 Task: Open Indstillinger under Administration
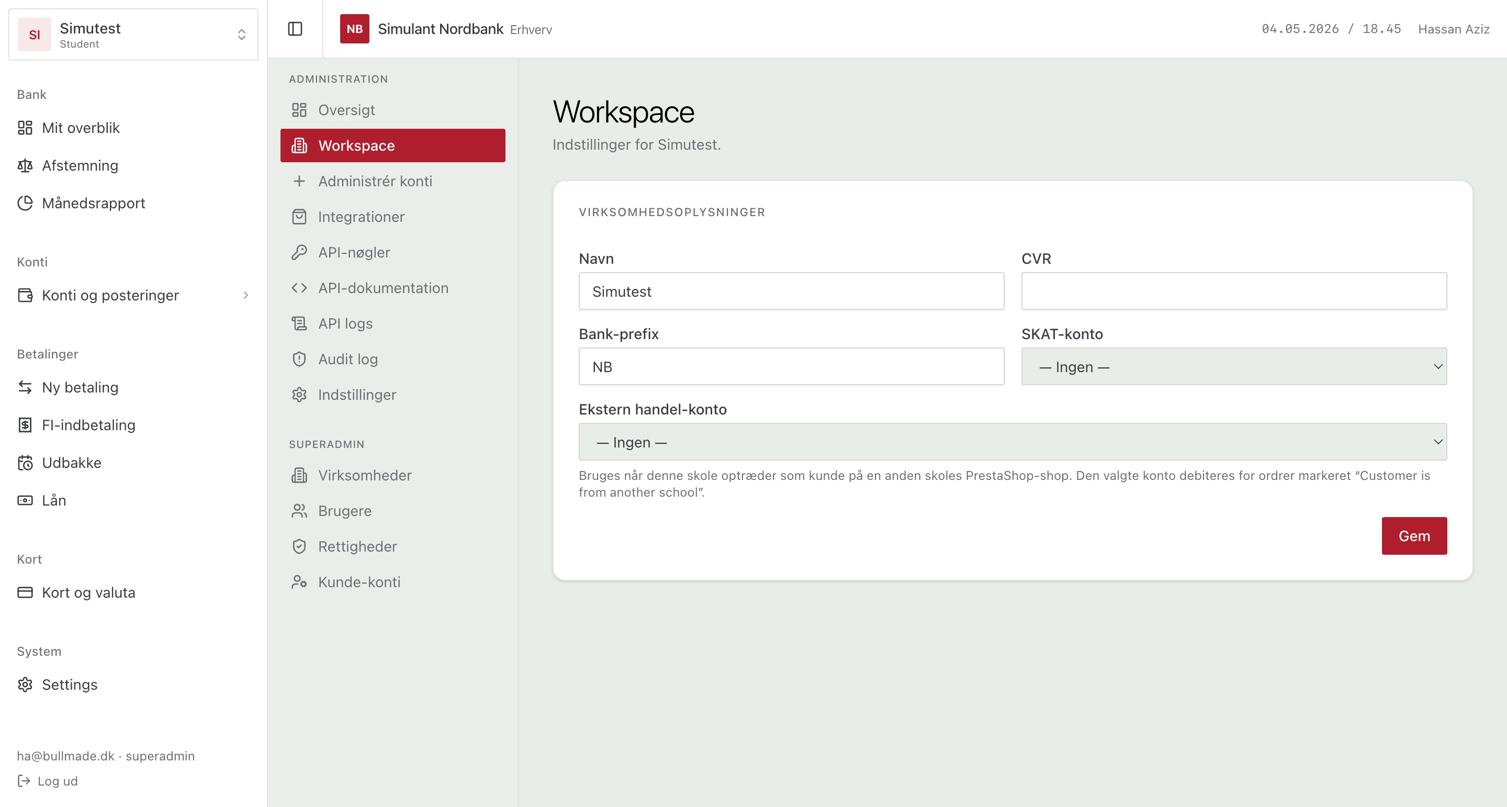(x=392, y=395)
